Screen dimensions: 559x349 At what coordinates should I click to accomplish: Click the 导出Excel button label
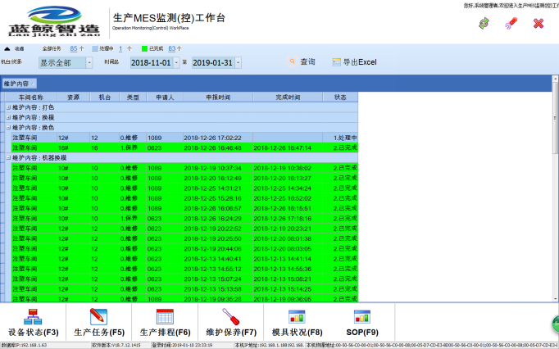360,62
